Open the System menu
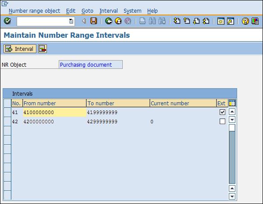 click(132, 11)
